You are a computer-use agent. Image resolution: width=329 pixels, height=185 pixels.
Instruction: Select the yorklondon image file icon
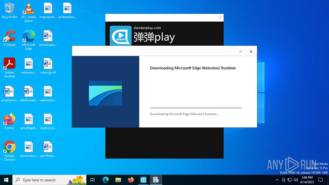coord(67,11)
